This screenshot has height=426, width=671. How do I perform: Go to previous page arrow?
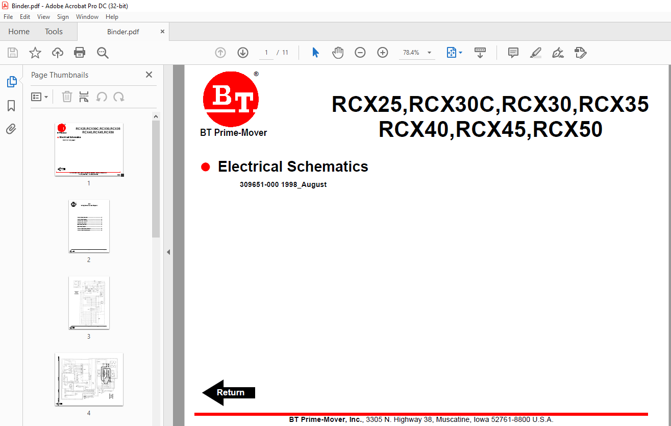click(220, 53)
